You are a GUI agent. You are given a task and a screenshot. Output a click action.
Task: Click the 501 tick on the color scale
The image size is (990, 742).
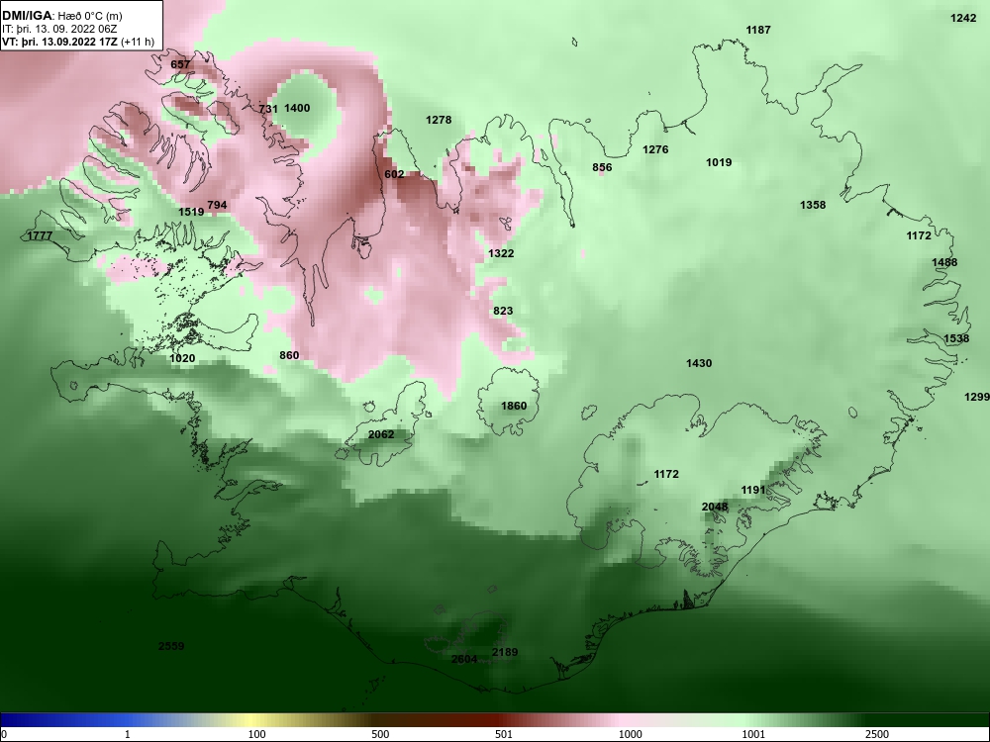(x=503, y=734)
